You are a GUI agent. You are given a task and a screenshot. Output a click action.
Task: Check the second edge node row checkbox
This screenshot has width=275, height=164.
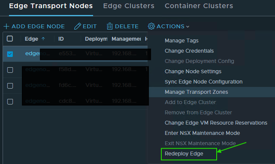10,70
